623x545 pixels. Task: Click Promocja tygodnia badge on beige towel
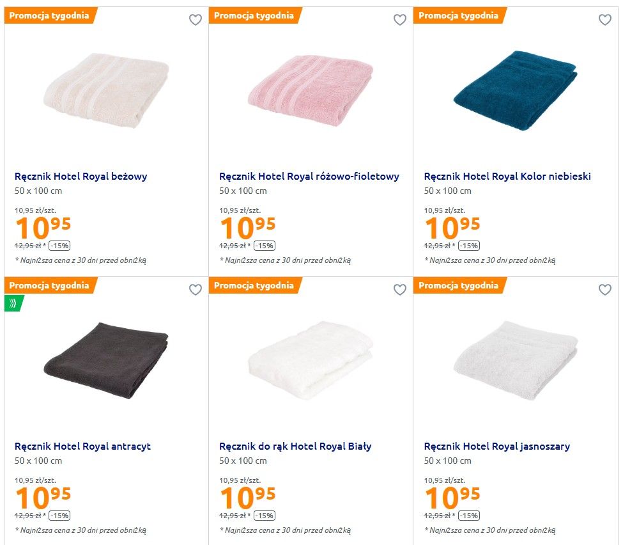tap(49, 15)
